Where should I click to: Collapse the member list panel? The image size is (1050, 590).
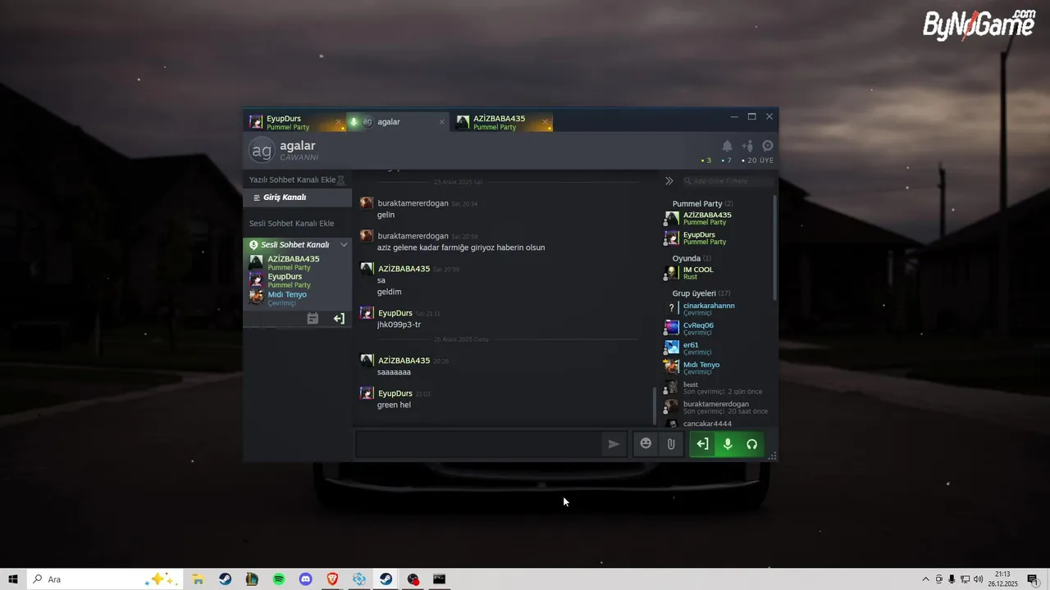click(x=669, y=181)
